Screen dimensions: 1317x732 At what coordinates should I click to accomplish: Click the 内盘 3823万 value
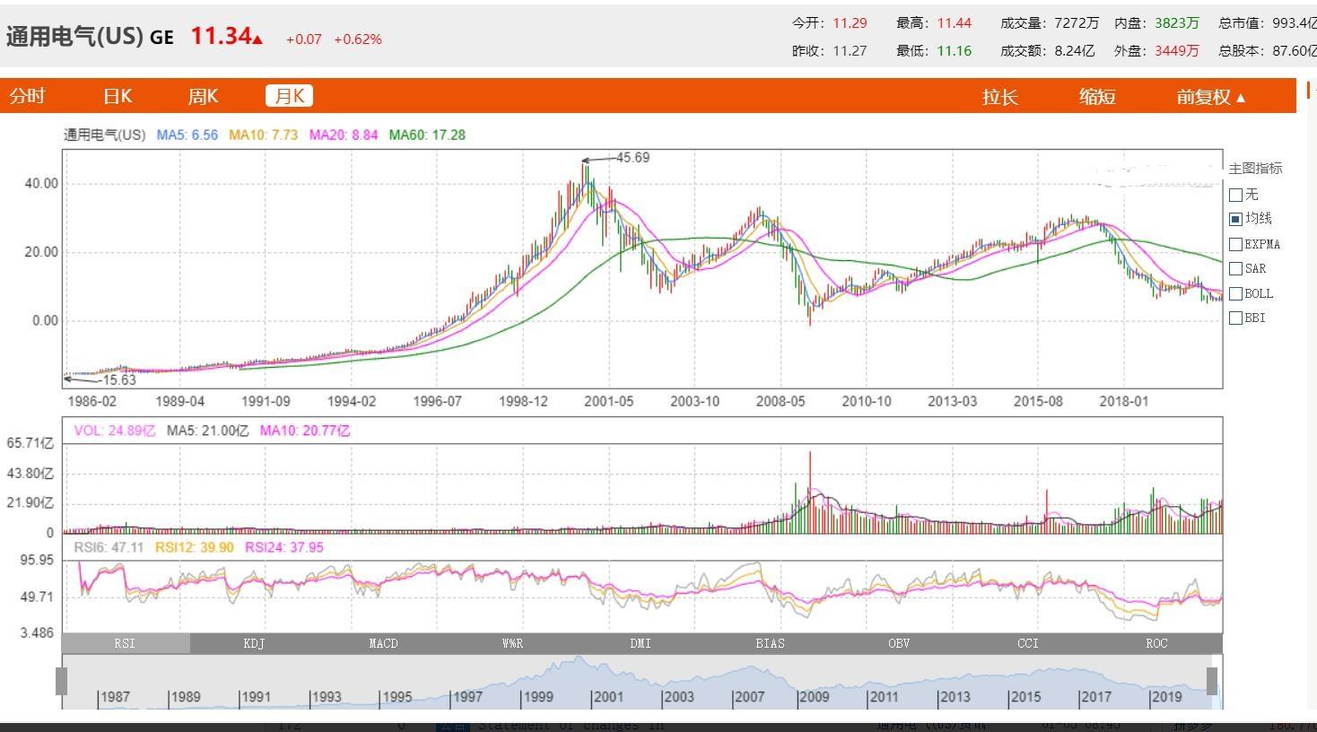click(x=1177, y=23)
